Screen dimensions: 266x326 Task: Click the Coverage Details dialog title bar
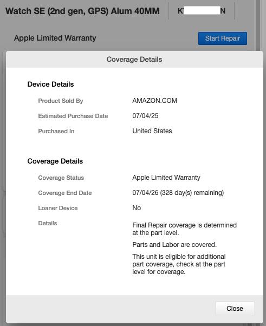pos(134,59)
